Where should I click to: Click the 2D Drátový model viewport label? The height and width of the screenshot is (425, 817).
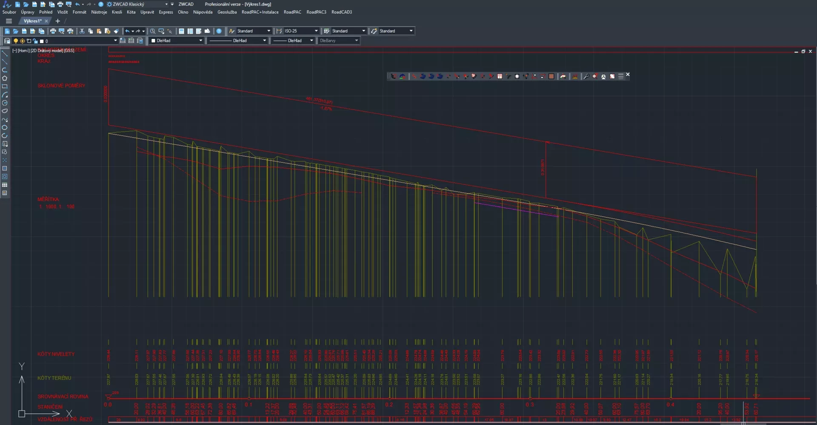click(x=46, y=51)
